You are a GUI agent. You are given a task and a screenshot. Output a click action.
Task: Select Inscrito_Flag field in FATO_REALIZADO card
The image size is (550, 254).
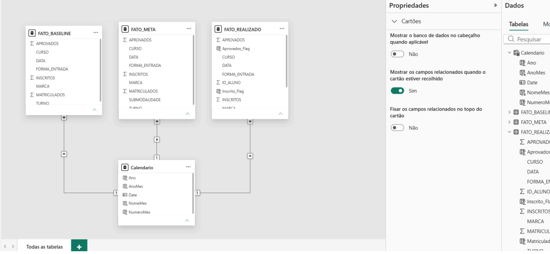[x=233, y=91]
